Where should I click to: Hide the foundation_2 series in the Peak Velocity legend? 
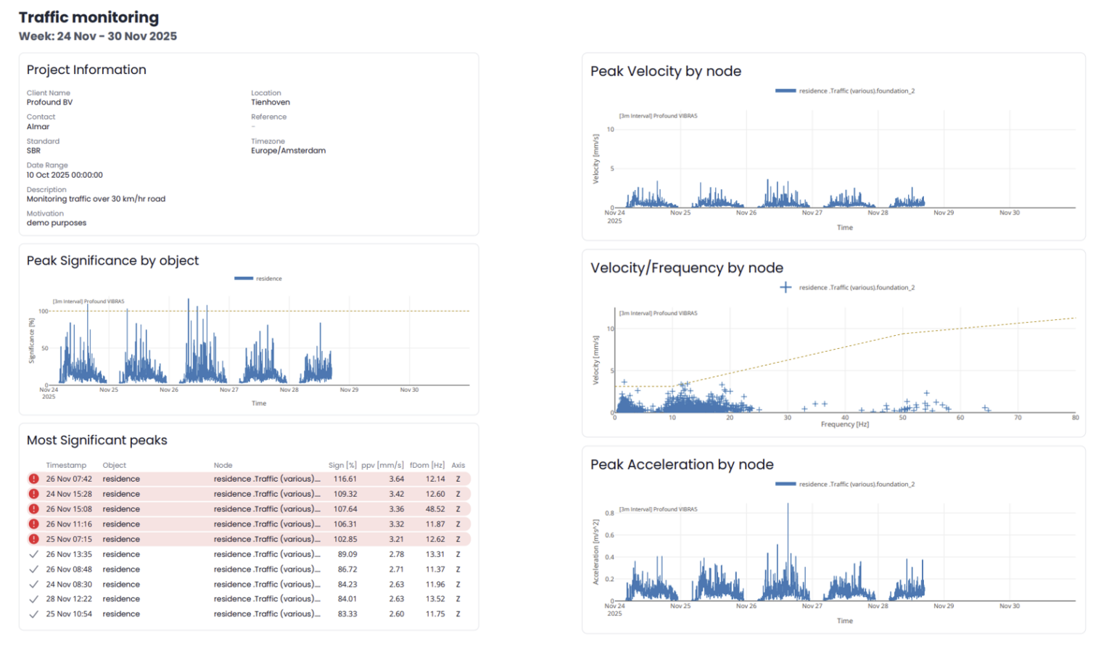[x=856, y=91]
